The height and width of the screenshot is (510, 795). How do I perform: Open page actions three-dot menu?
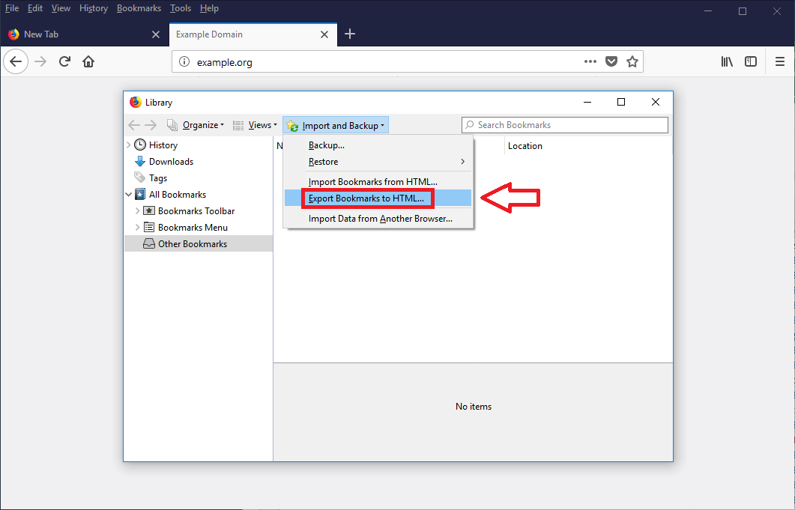590,62
